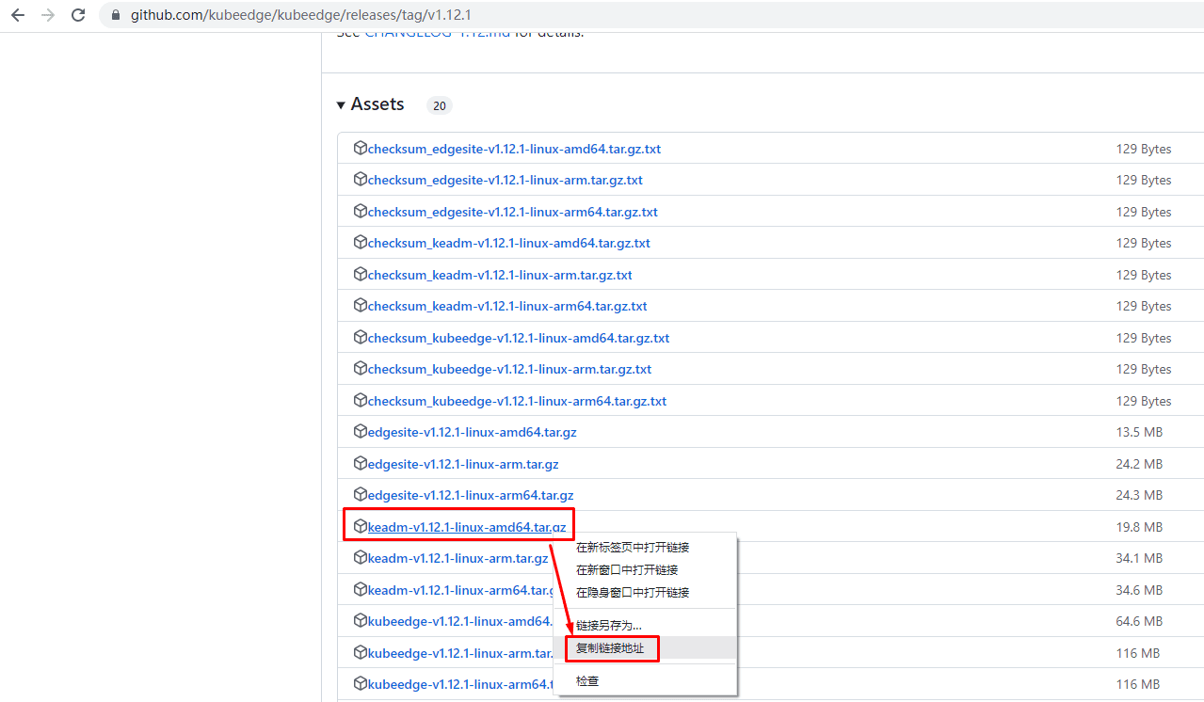Reload the page with refresh icon
This screenshot has width=1204, height=702.
pyautogui.click(x=78, y=15)
